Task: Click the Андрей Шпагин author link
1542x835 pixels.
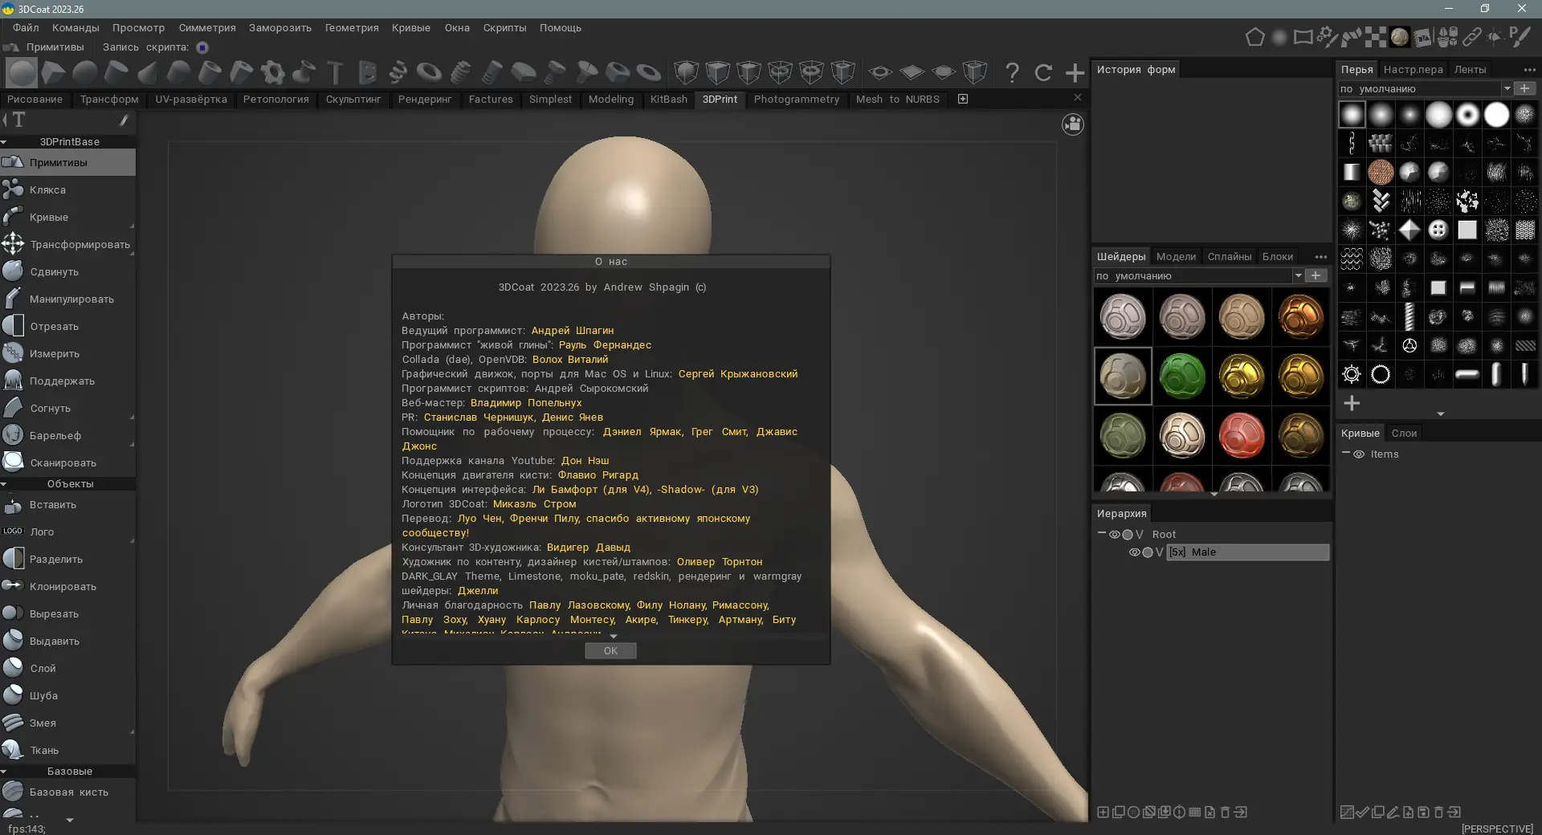Action: pos(573,331)
